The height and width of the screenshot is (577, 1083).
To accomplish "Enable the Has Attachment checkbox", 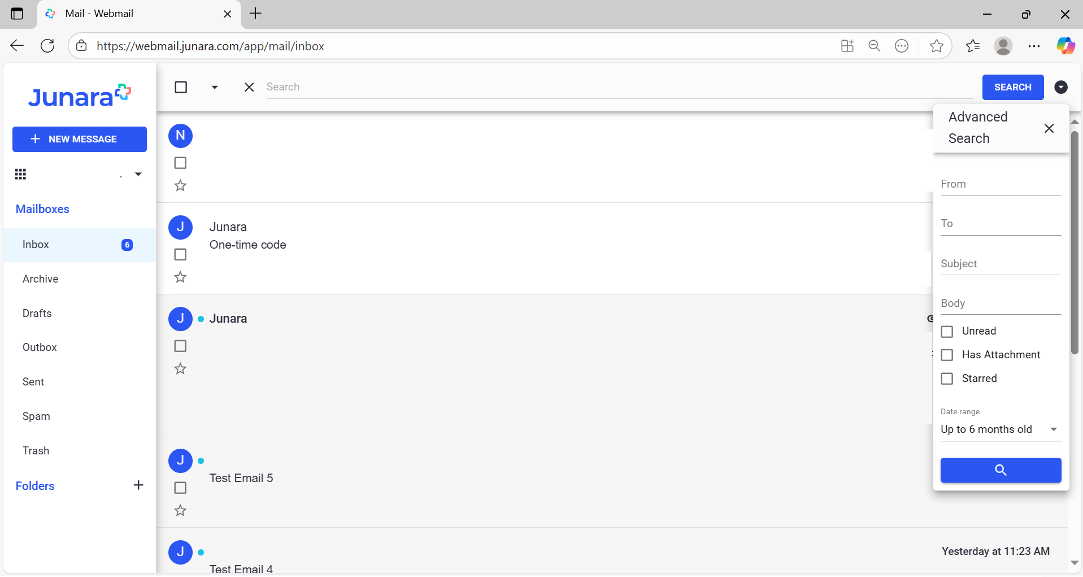I will tap(947, 355).
